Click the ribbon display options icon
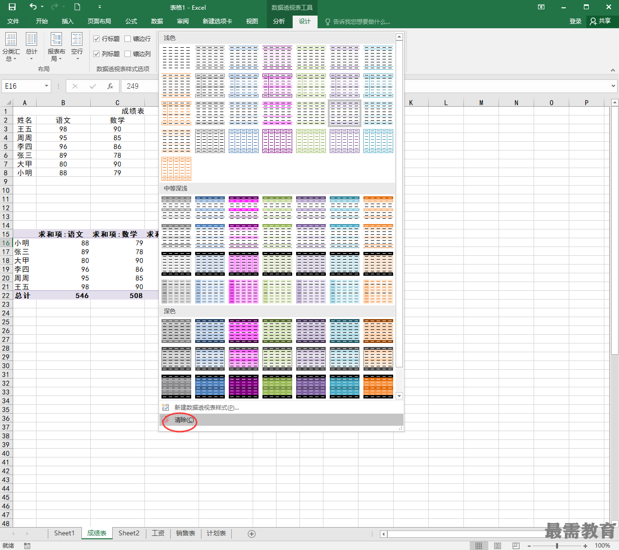 (x=541, y=7)
